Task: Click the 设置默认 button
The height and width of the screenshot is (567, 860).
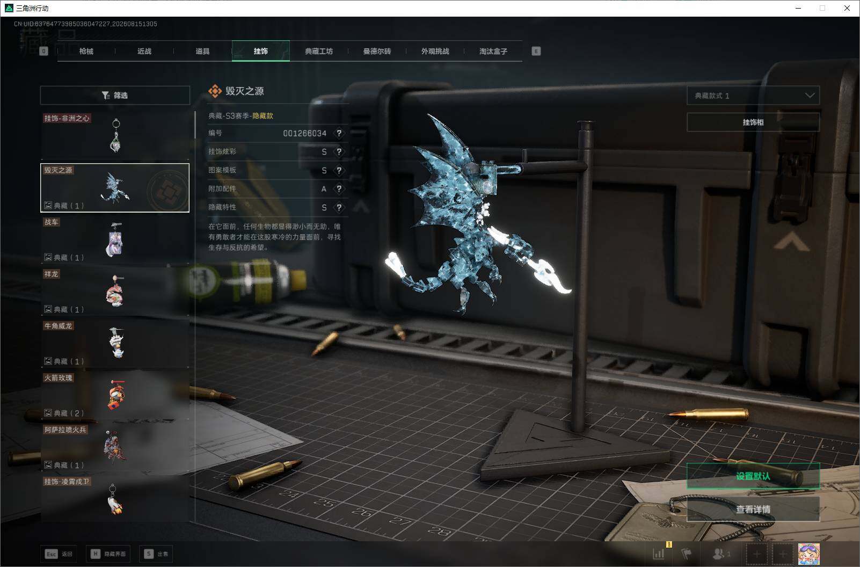Action: [x=753, y=476]
